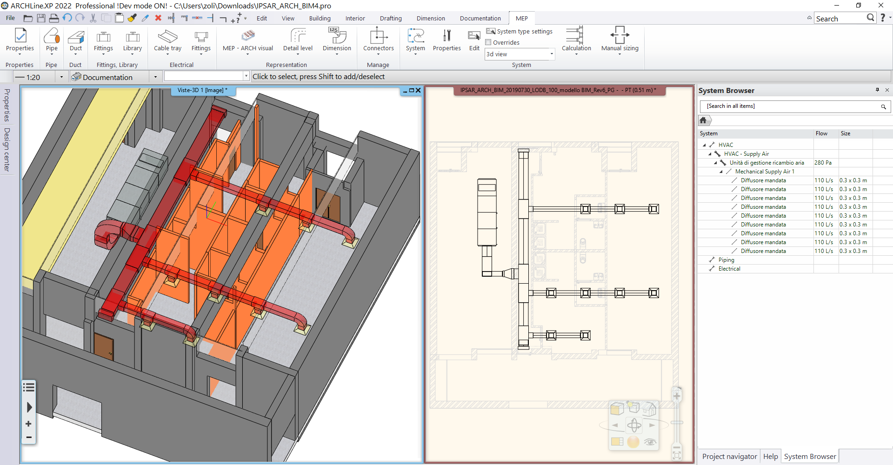
Task: Collapse Mechanical Supply Air 1 node
Action: click(x=721, y=172)
